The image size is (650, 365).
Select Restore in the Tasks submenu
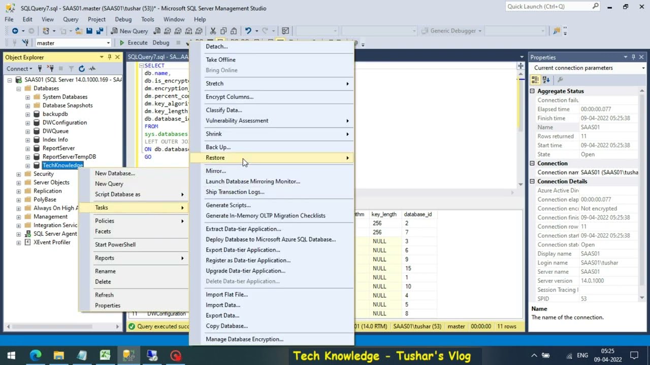click(x=272, y=158)
